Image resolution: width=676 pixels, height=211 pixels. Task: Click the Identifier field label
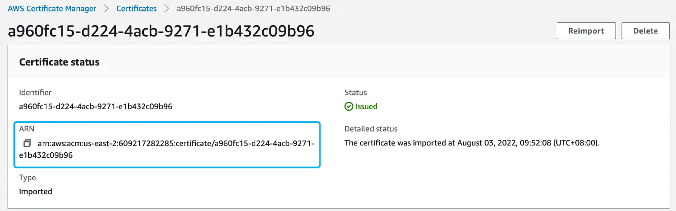tap(35, 93)
